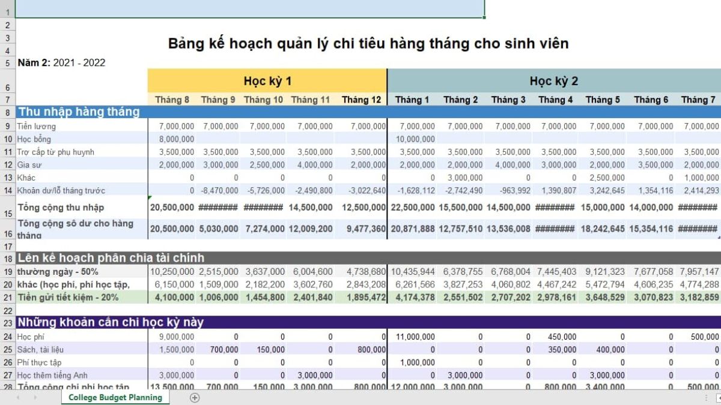Go to previous sheet navigation arrow
The height and width of the screenshot is (405, 721).
18,397
